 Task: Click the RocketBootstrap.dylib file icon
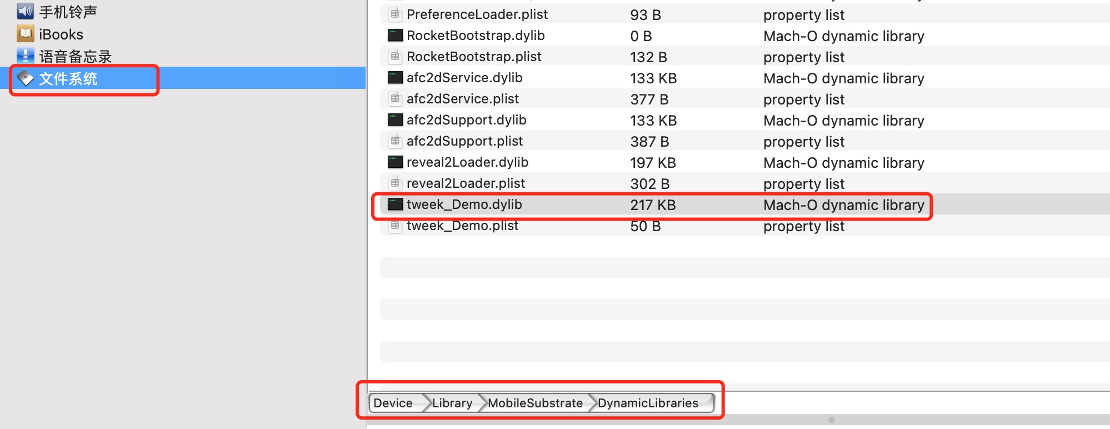[x=395, y=36]
